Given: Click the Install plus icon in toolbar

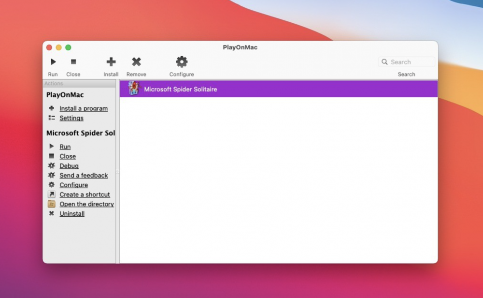Looking at the screenshot, I should click(x=111, y=62).
